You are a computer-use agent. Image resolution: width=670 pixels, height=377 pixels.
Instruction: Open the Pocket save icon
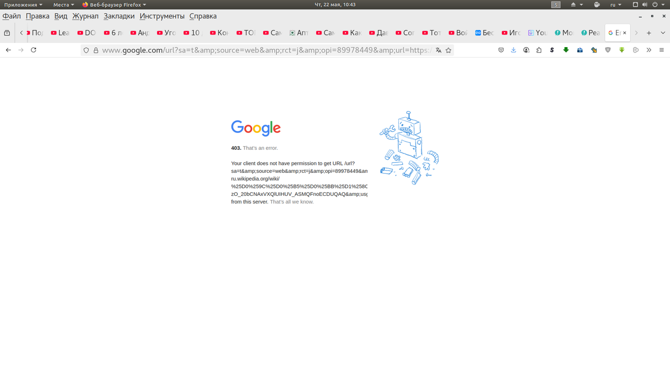click(x=501, y=50)
